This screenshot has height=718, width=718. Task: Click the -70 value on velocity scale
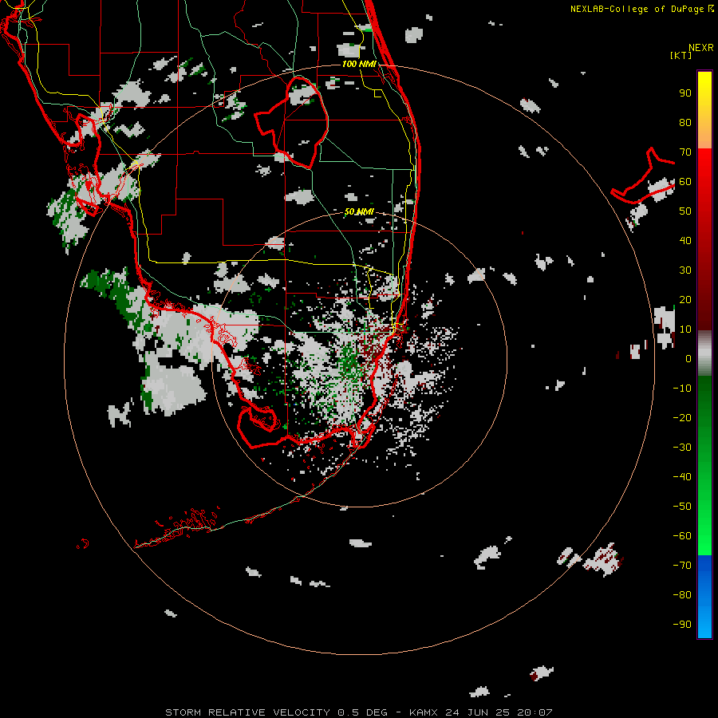pyautogui.click(x=682, y=566)
